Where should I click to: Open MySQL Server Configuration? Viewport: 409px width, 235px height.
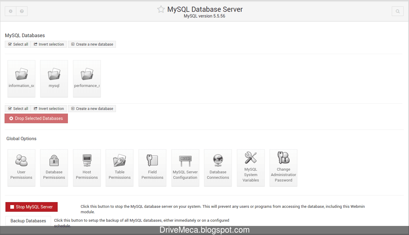[x=185, y=168]
